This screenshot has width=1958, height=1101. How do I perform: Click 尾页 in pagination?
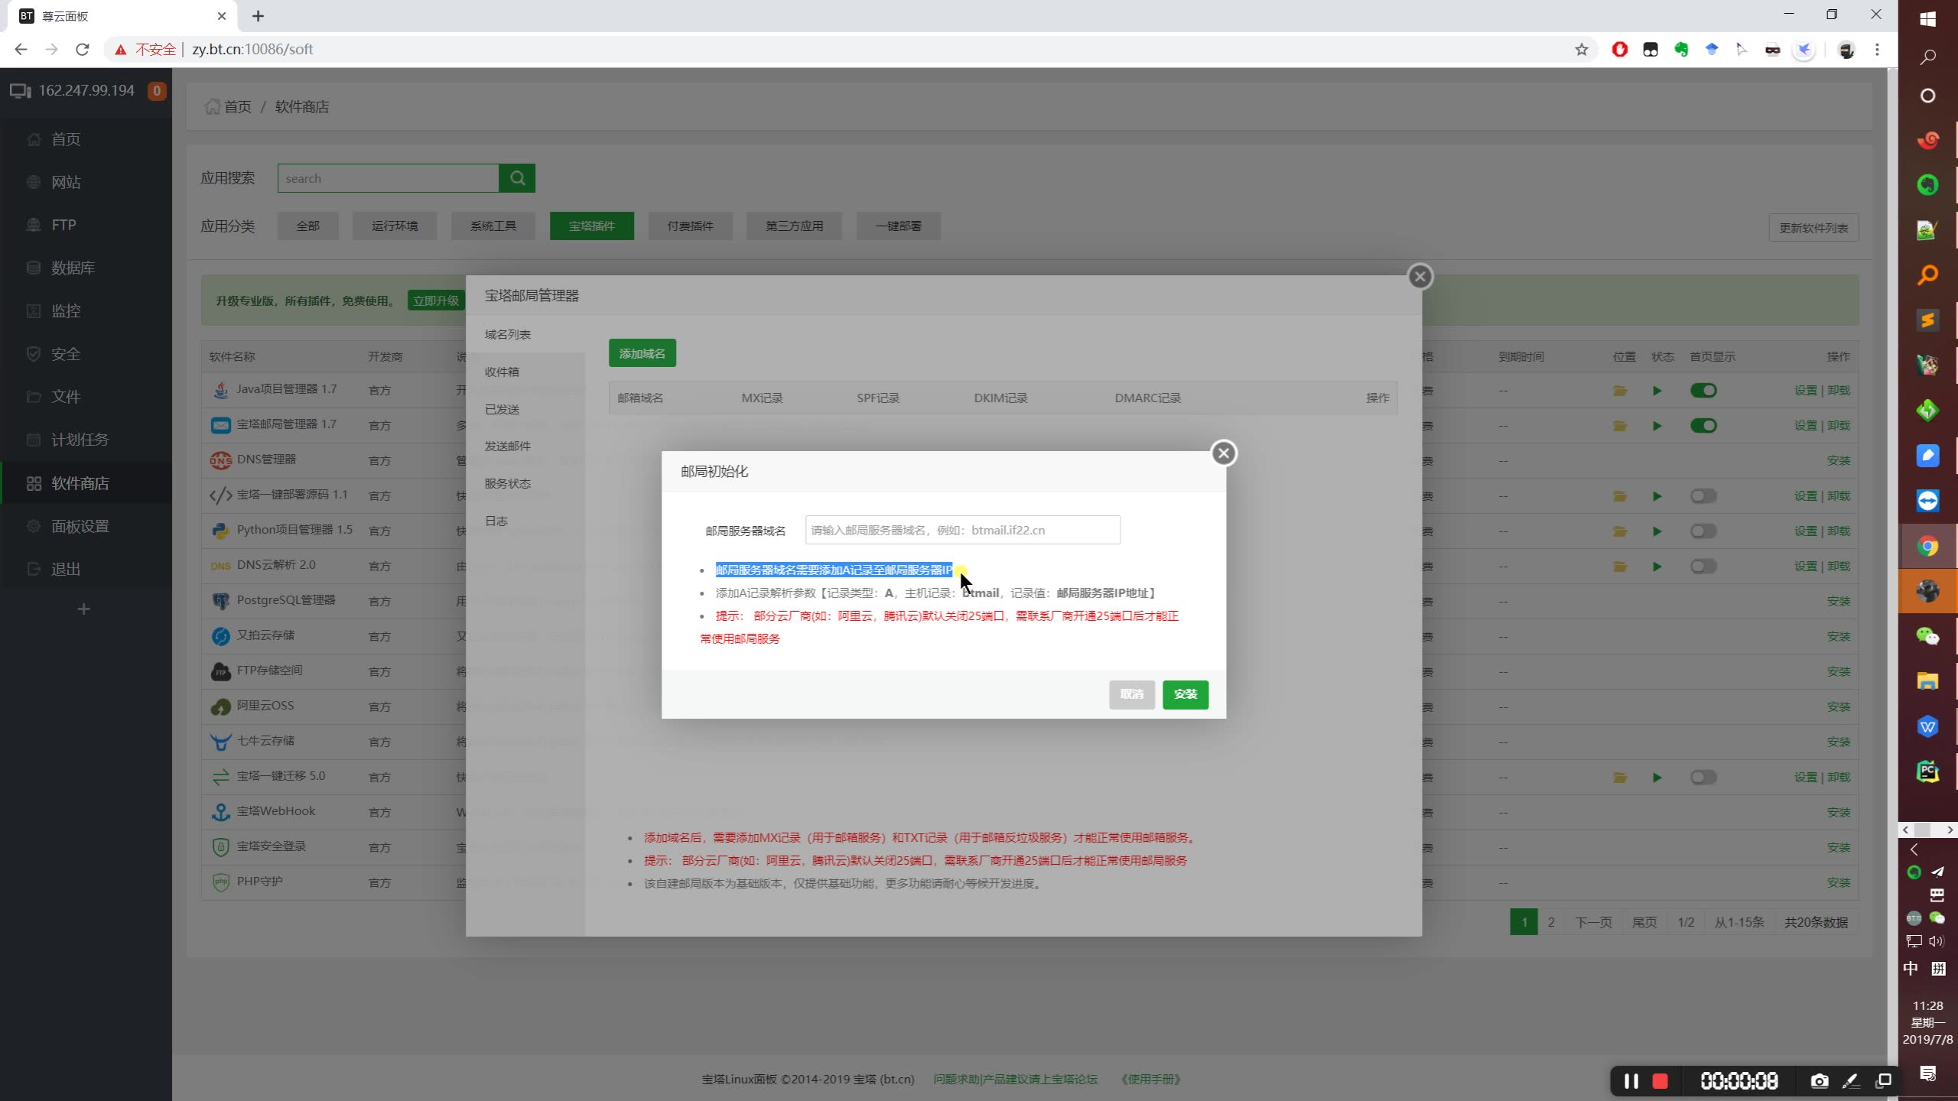[1644, 922]
